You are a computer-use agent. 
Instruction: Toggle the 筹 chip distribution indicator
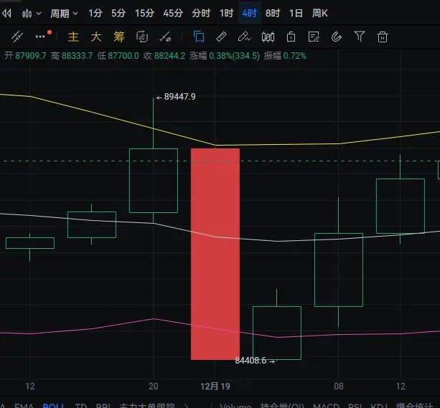[118, 37]
